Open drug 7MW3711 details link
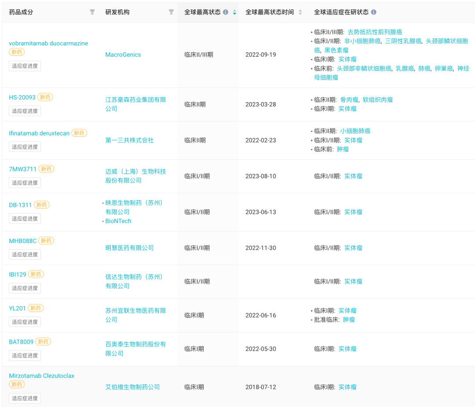 [22, 169]
